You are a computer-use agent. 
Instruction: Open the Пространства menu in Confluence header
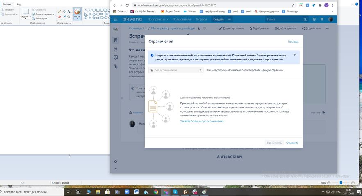coord(158,19)
